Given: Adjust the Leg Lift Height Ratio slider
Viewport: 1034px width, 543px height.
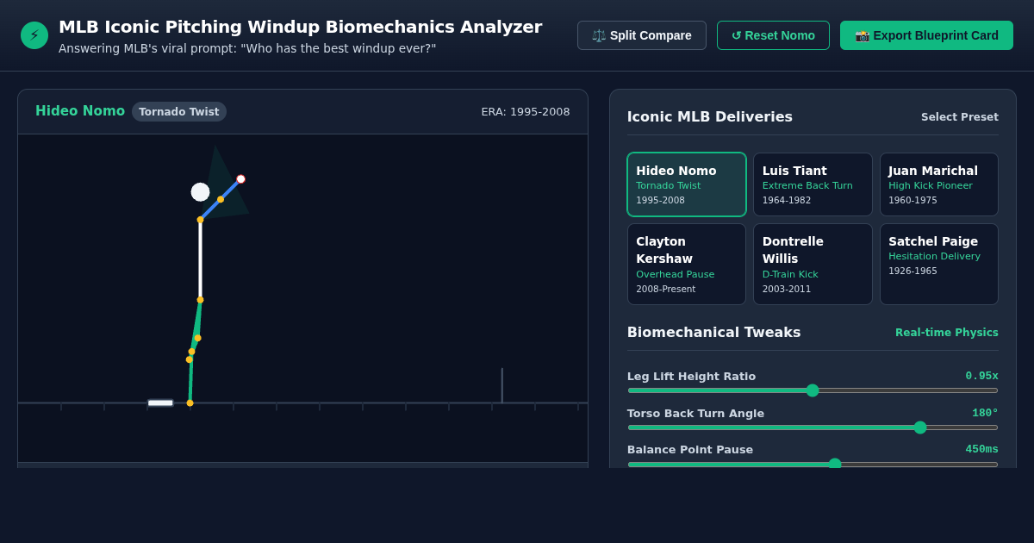Looking at the screenshot, I should 813,390.
